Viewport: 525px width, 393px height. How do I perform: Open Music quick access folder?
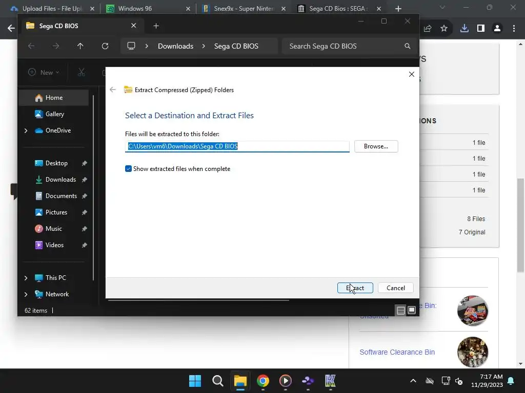[x=53, y=229]
